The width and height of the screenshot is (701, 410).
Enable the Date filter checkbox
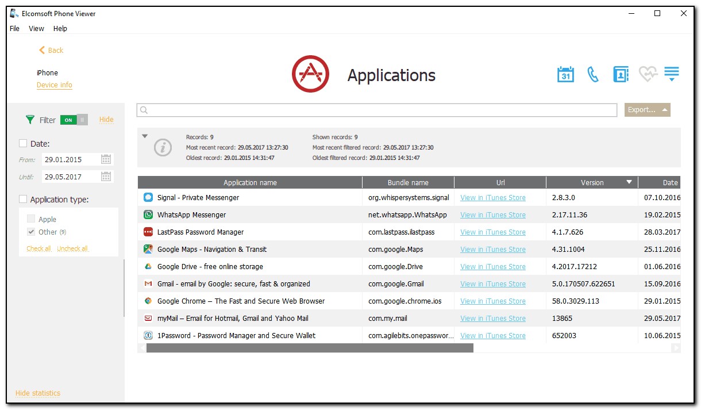click(x=23, y=144)
